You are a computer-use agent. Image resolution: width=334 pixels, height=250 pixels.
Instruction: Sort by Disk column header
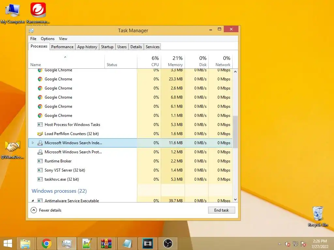[x=197, y=61]
